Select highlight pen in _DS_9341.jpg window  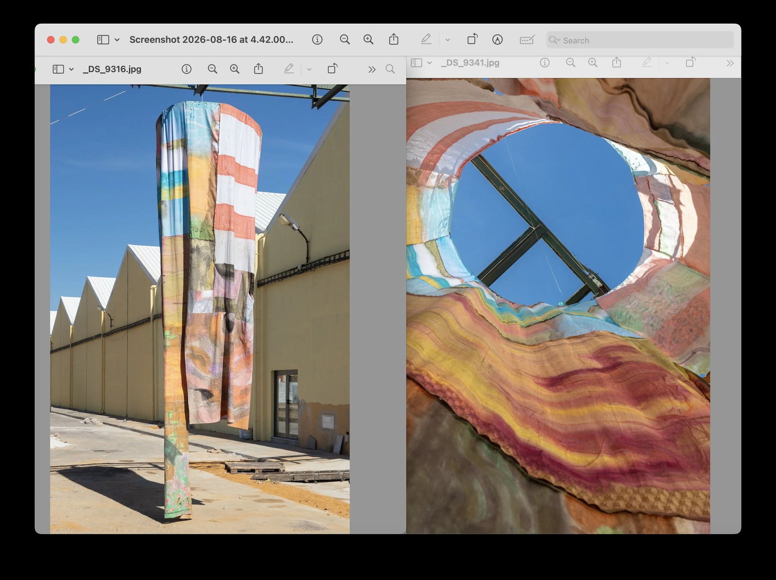tap(647, 62)
